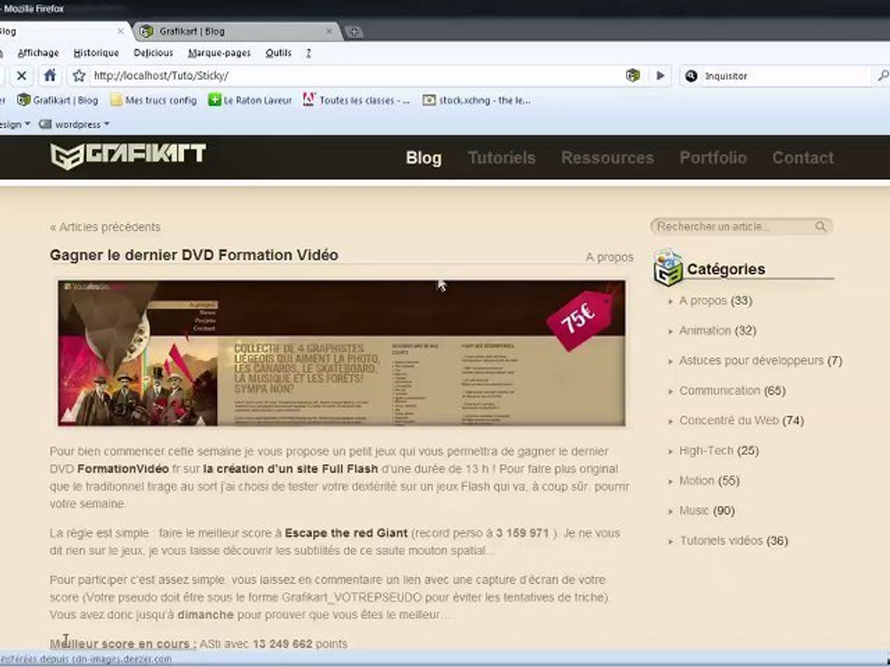Screen dimensions: 890x667
Task: Click the Grafikart site icon in address bar
Action: [x=632, y=75]
